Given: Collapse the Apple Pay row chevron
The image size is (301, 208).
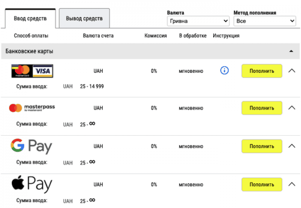Looking at the screenshot, I should point(292,184).
